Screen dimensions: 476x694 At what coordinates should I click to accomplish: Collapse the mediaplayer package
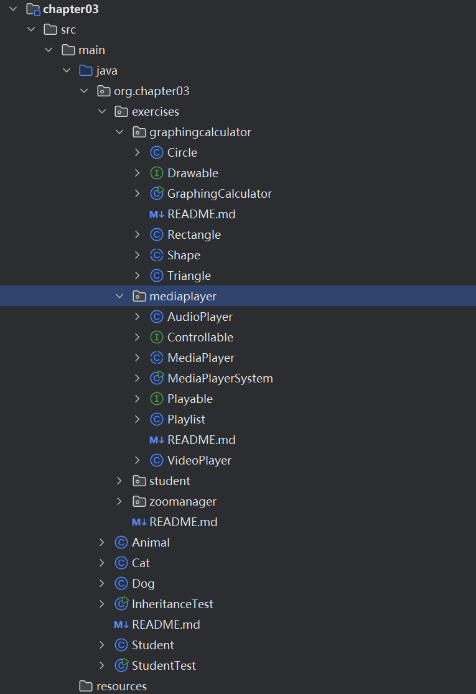point(119,296)
